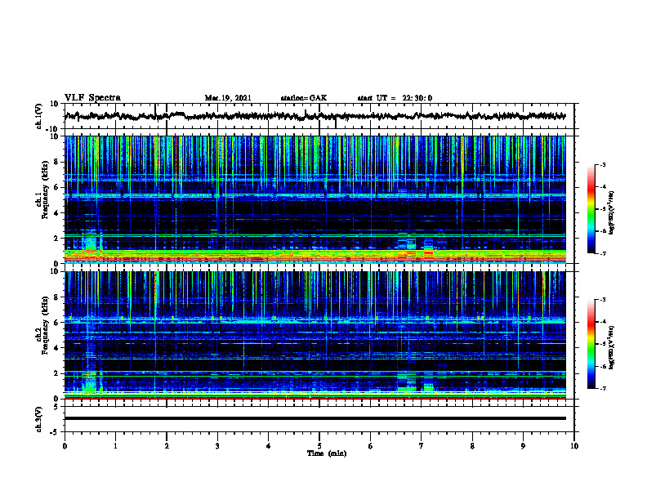Screen dimensions: 647x500
Task: Click time axis tick label '7'
Action: pyautogui.click(x=422, y=446)
